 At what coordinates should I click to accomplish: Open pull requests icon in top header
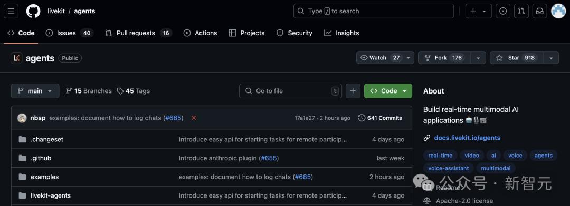(x=521, y=11)
